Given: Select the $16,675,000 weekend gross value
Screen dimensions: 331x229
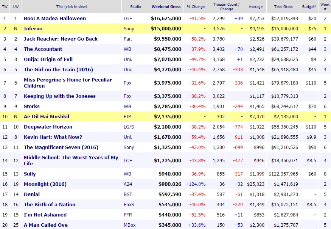Looking at the screenshot, I should 166,19.
